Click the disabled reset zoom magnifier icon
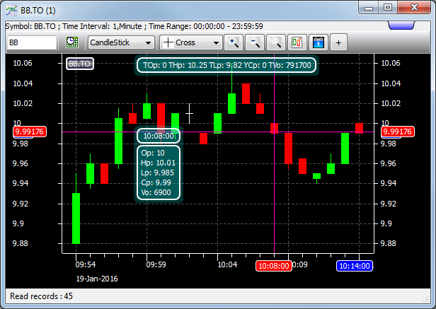Image resolution: width=436 pixels, height=309 pixels. 275,42
